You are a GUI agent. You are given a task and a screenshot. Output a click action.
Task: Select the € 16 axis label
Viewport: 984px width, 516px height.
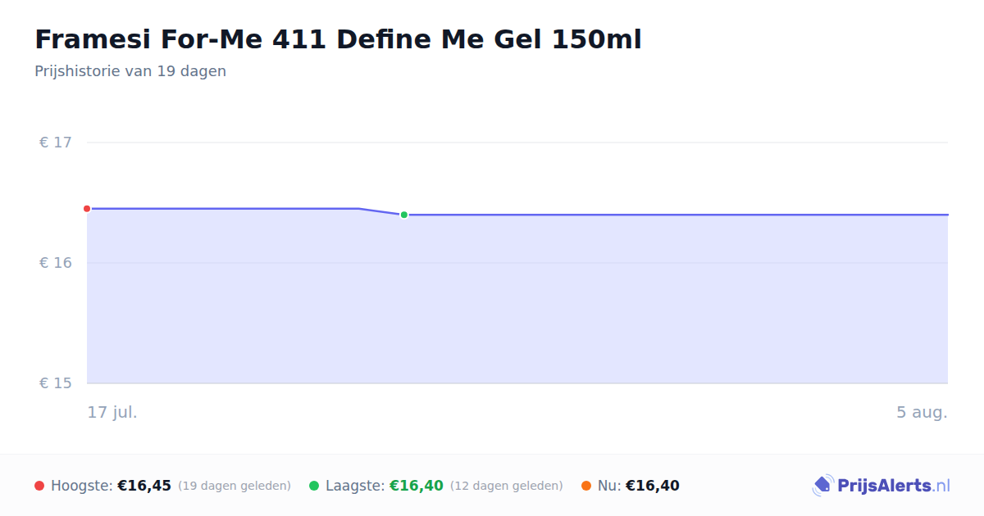click(56, 263)
